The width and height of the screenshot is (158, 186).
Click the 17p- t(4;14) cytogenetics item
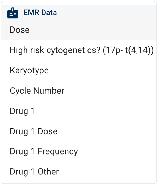81,50
